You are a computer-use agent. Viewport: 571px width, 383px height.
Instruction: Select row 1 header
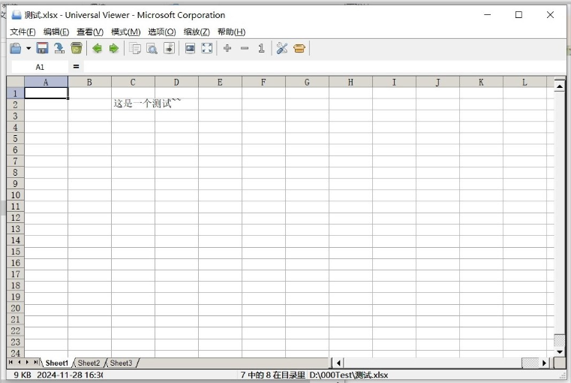click(x=15, y=93)
